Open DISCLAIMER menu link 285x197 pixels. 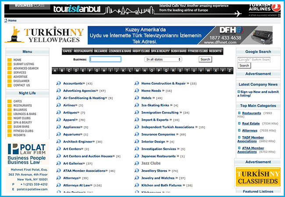[x=21, y=81]
